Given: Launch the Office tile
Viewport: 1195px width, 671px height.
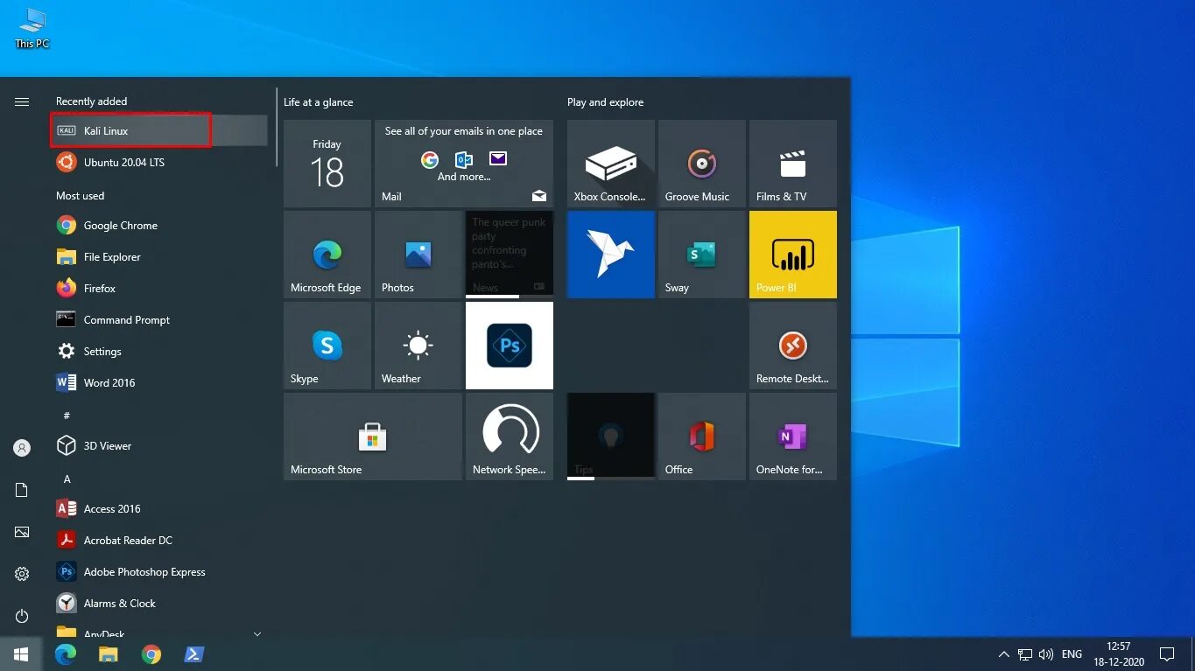Looking at the screenshot, I should 702,437.
